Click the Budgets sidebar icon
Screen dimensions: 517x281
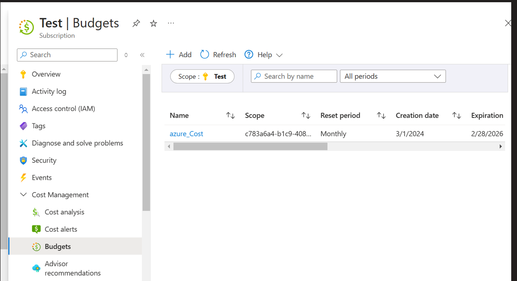[36, 246]
